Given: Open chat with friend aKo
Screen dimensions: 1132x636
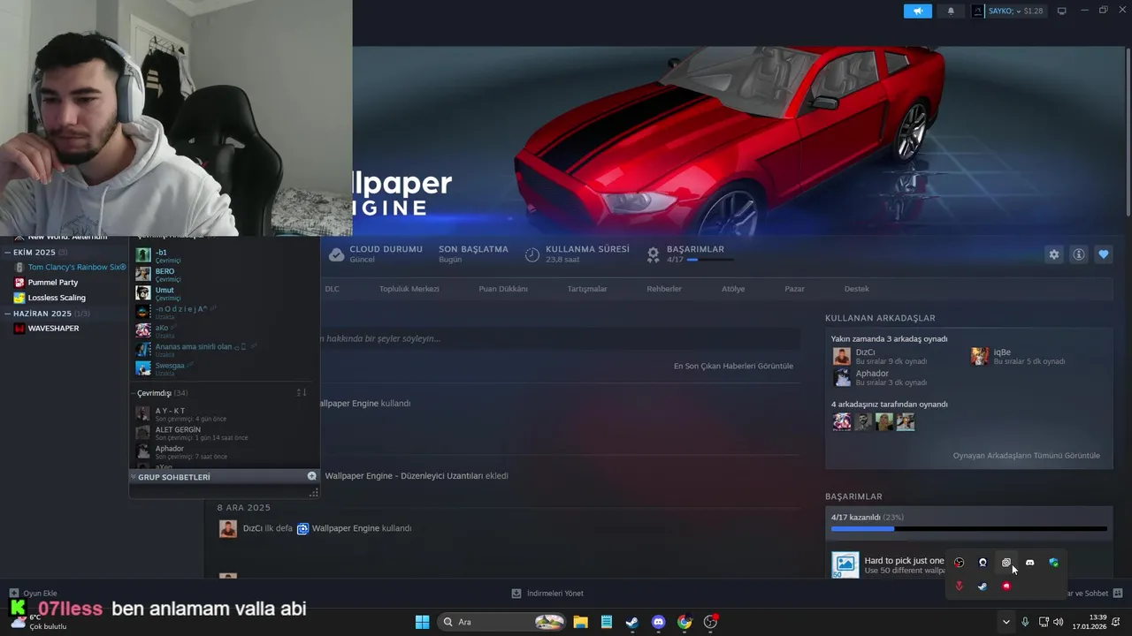Looking at the screenshot, I should 225,330.
